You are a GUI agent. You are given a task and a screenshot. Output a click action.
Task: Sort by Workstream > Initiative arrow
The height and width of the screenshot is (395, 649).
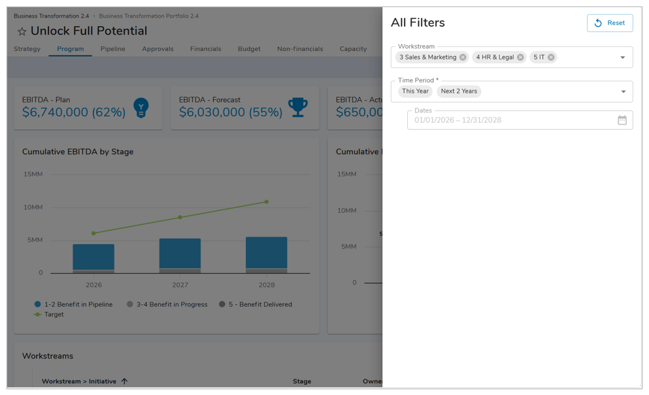coord(124,381)
